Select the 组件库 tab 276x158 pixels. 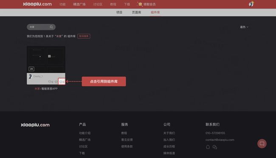(155, 12)
